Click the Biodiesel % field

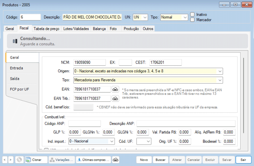[229, 141]
